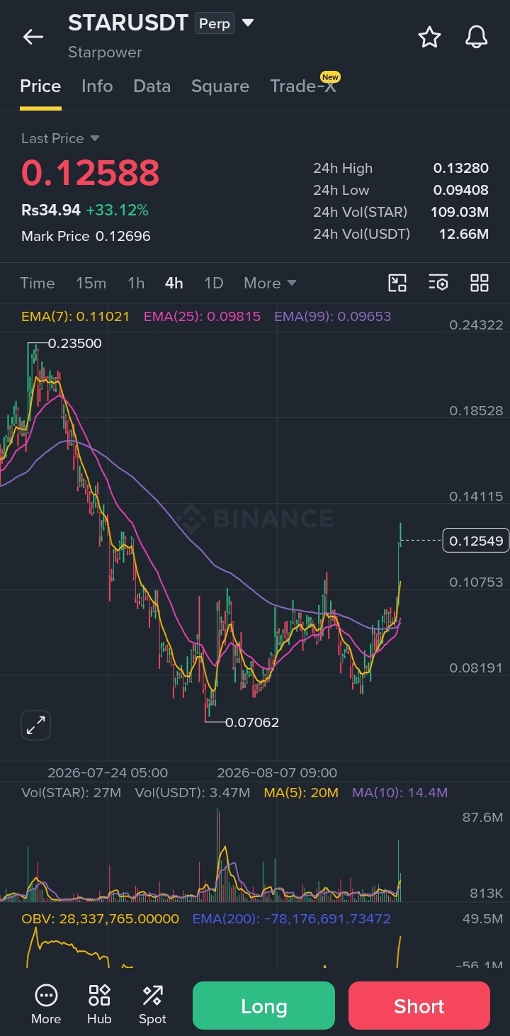The height and width of the screenshot is (1036, 510).
Task: Tap the EMA(7) indicator label
Action: pyautogui.click(x=75, y=317)
